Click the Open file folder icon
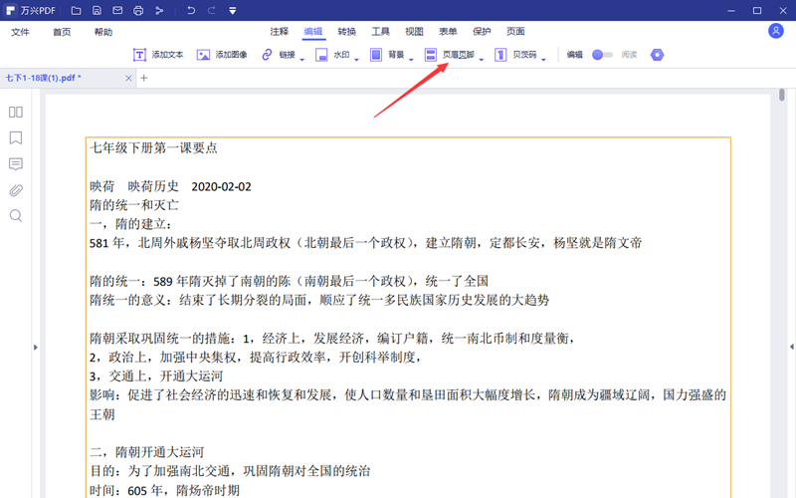Screen dimensions: 796x498 pos(75,11)
